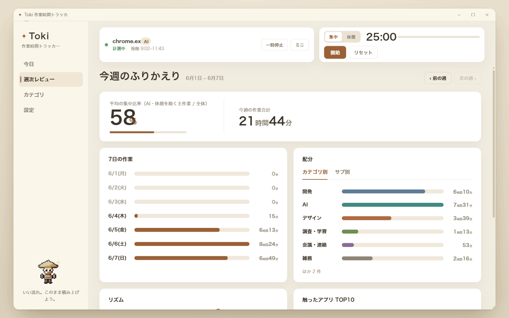Click the straw-hat pixel mascot character

[x=48, y=272]
